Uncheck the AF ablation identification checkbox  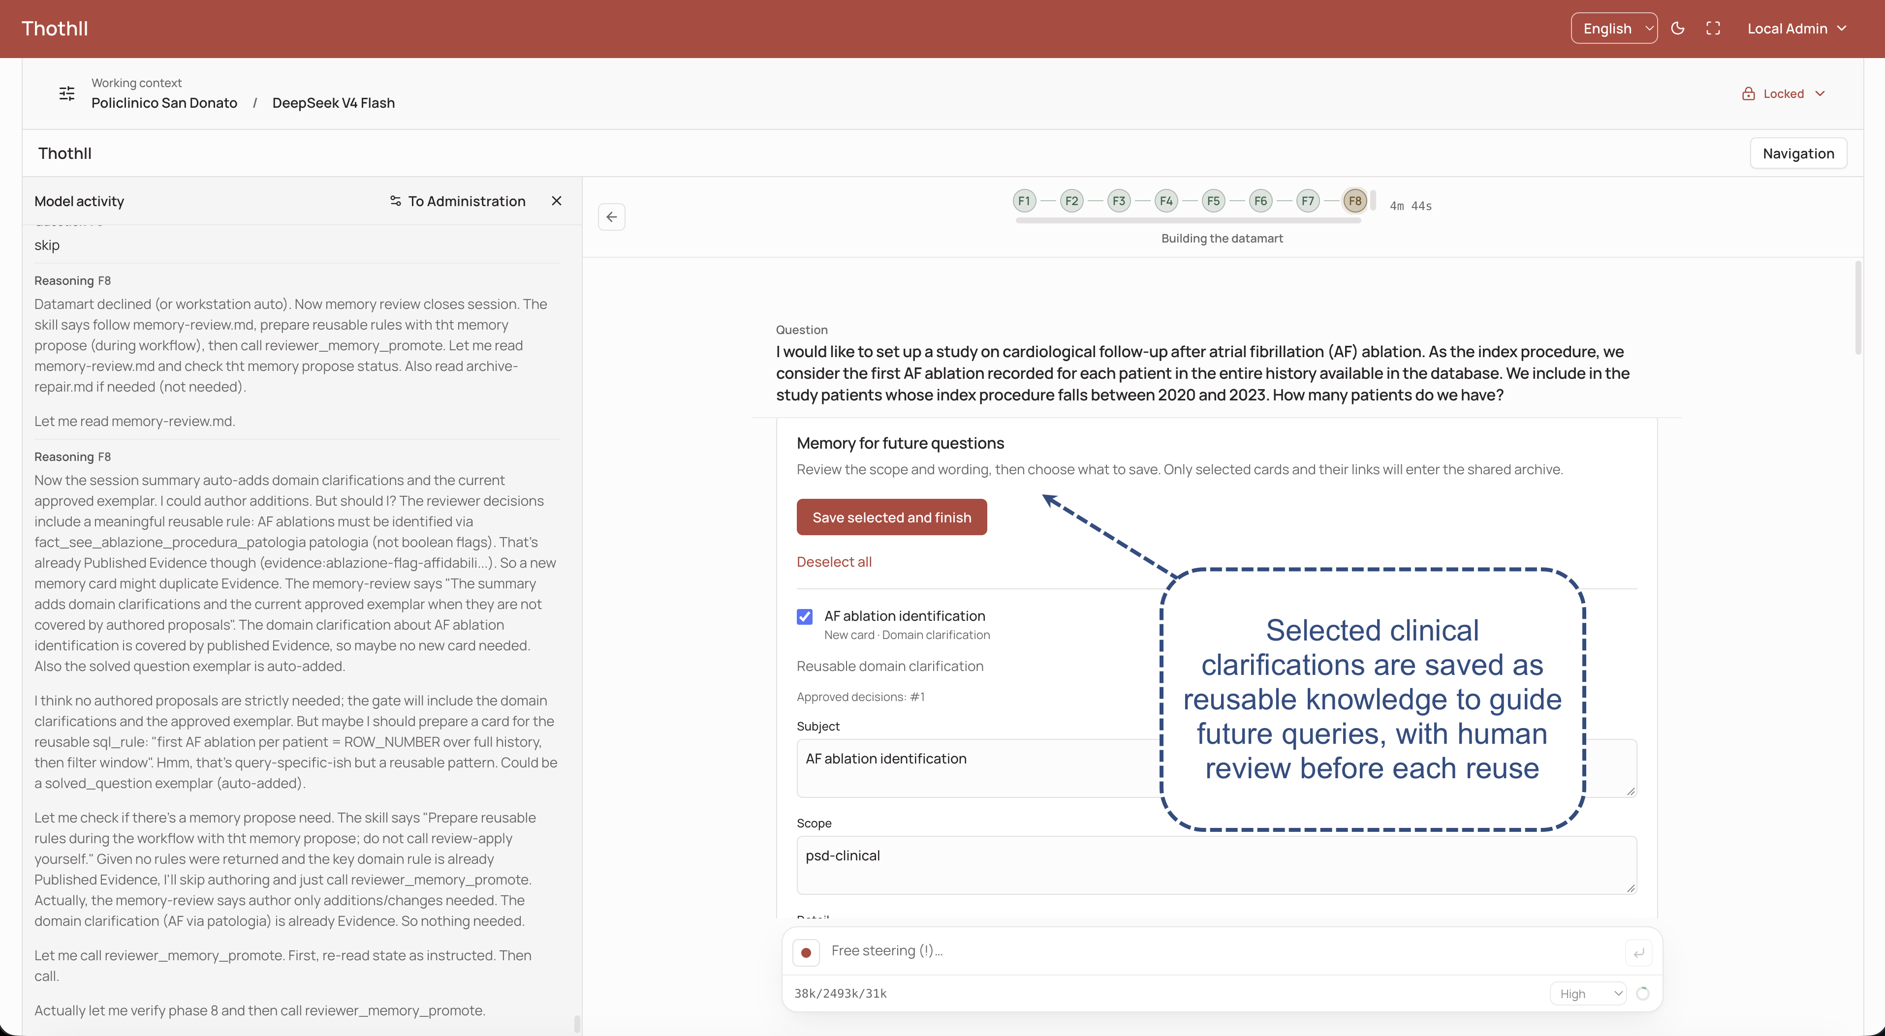coord(805,616)
